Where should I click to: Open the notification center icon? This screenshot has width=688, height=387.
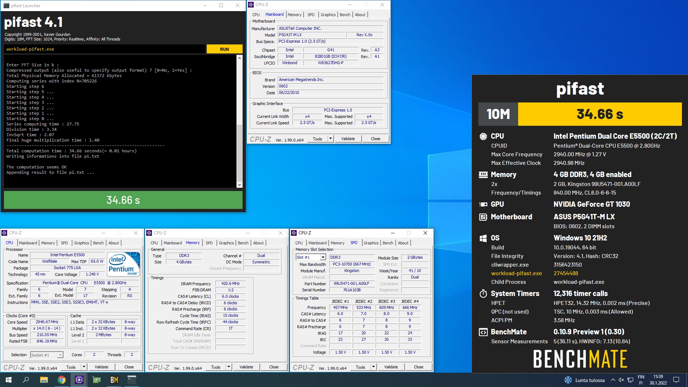(676, 380)
